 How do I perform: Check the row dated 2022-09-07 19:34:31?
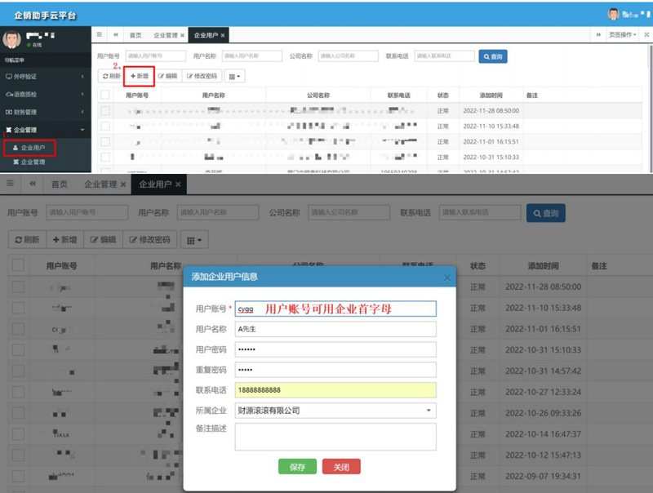(x=18, y=477)
